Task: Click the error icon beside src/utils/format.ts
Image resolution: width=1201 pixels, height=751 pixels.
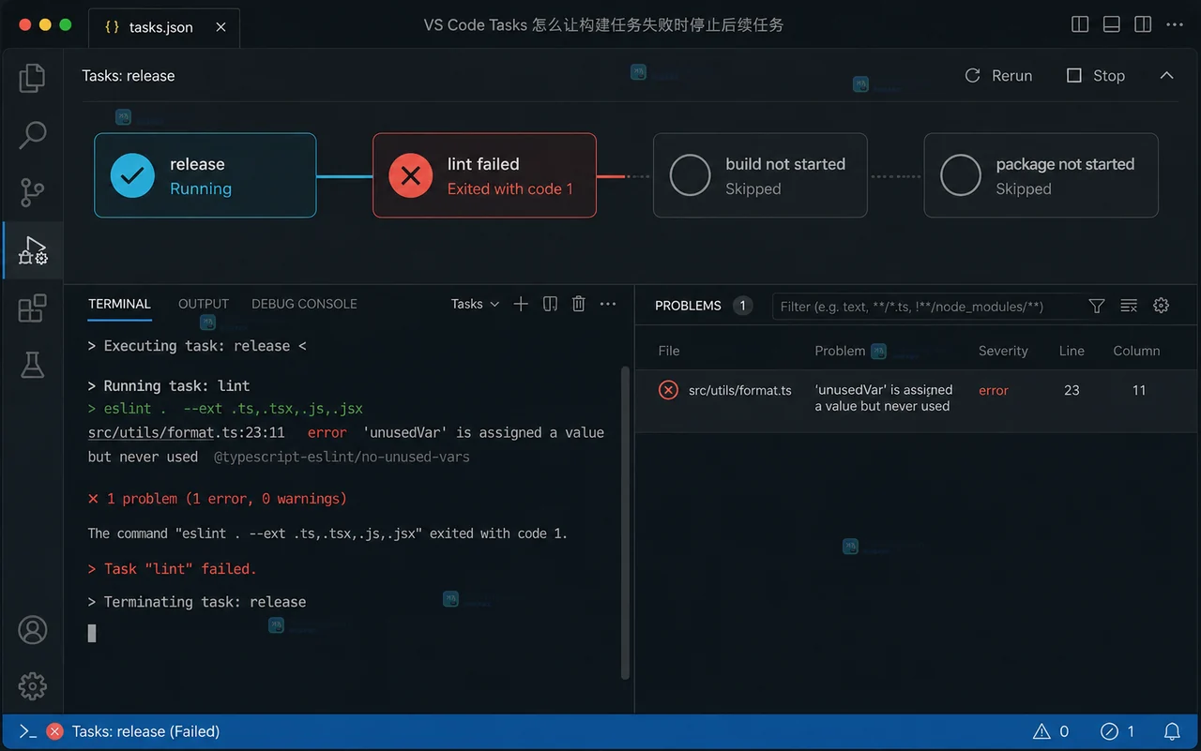Action: pos(668,390)
